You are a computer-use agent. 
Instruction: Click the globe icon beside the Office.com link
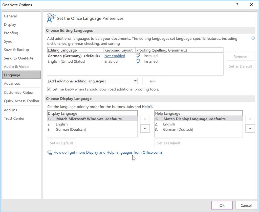(50, 152)
